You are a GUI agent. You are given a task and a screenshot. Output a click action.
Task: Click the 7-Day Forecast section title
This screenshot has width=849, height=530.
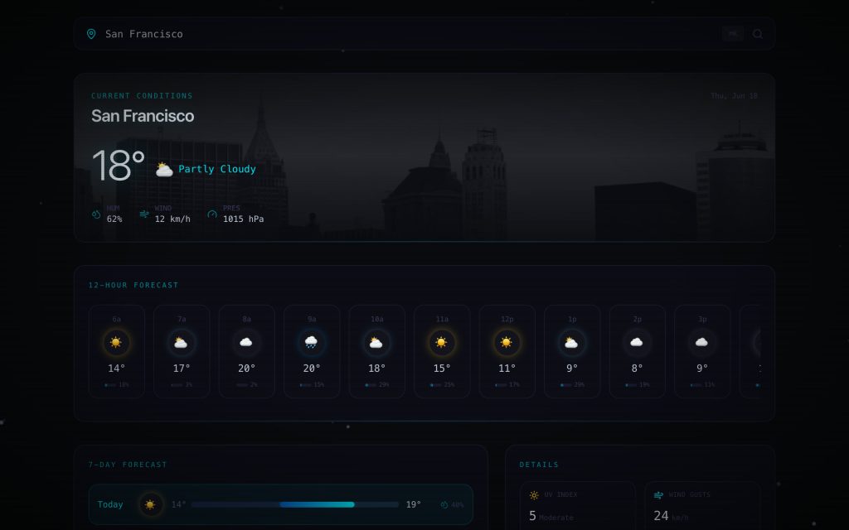click(x=128, y=465)
